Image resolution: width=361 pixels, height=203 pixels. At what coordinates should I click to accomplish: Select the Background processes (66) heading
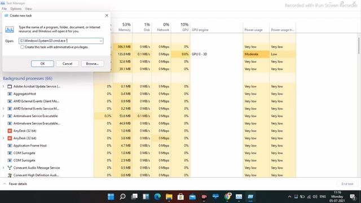[28, 78]
